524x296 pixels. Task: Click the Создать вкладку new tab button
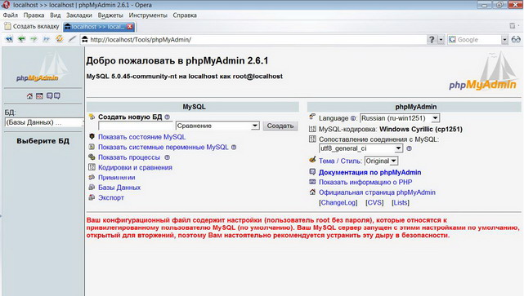32,26
